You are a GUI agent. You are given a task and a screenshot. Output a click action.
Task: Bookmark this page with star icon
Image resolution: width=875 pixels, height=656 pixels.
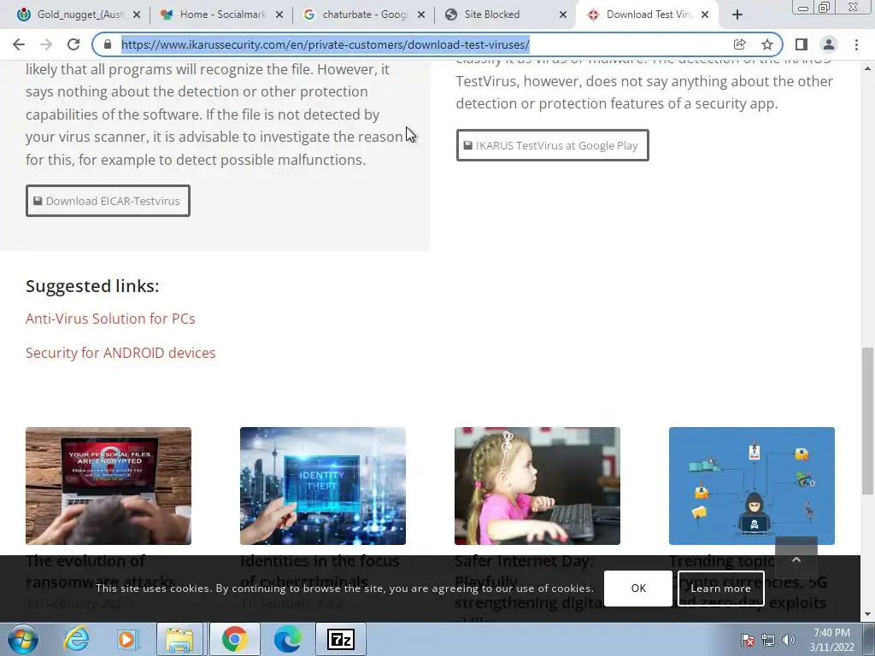767,44
